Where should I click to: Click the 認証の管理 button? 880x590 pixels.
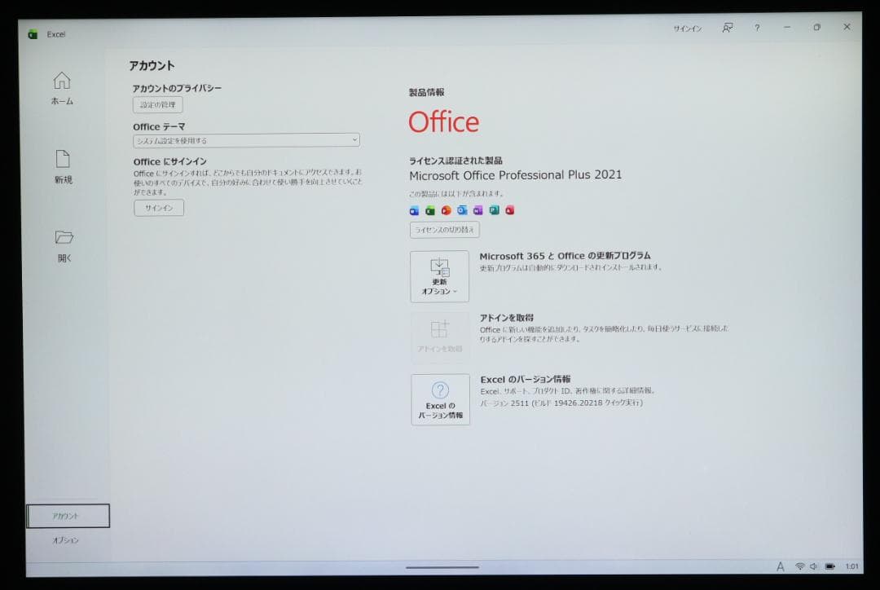(x=157, y=104)
